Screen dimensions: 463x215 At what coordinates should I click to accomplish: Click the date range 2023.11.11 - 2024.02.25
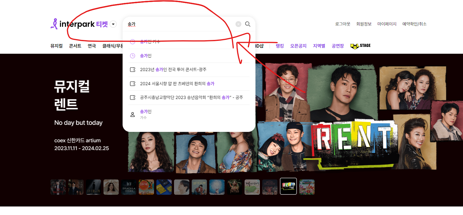(x=82, y=148)
